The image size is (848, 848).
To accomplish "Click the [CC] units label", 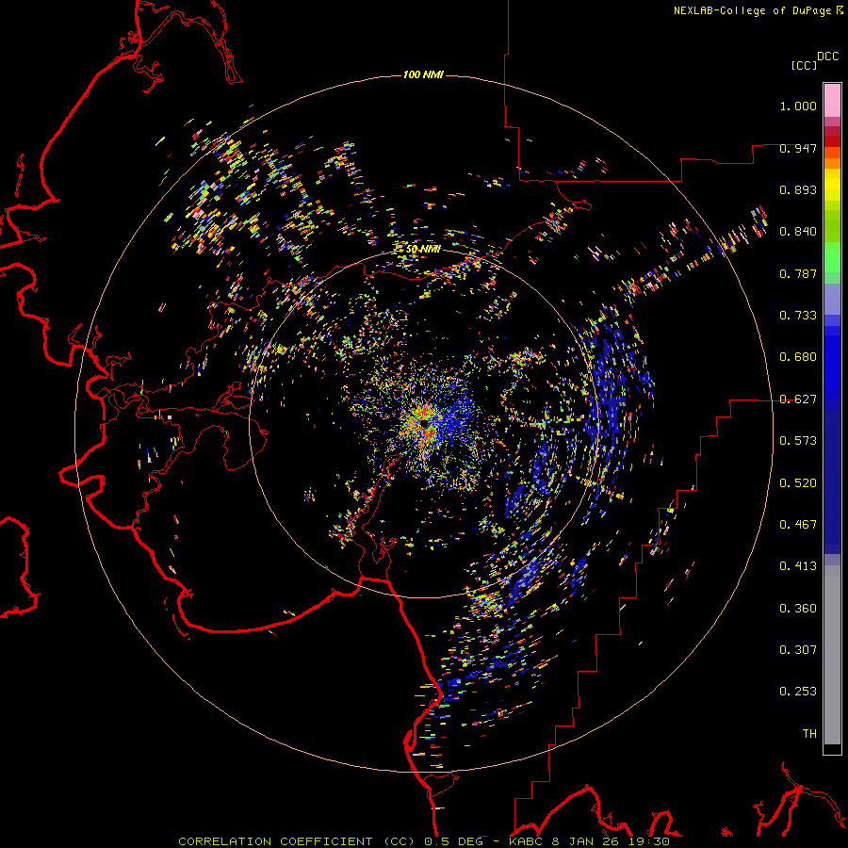I will (804, 65).
